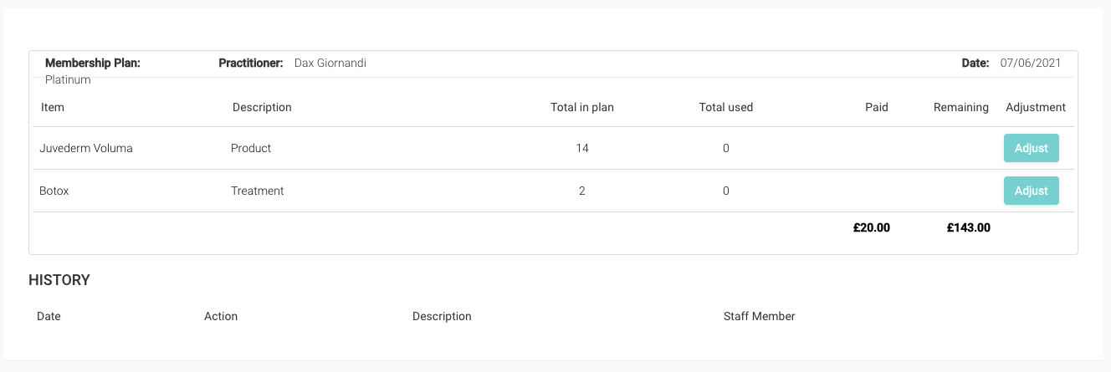1111x372 pixels.
Task: Select the Botox item name
Action: [x=54, y=191]
